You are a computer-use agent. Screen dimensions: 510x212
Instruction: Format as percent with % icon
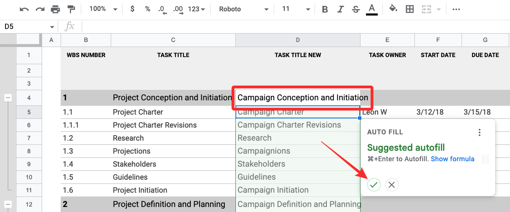(147, 9)
